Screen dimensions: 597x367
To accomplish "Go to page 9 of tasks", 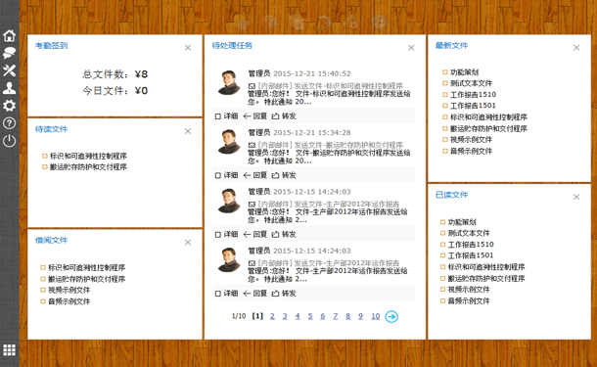I will tap(360, 316).
